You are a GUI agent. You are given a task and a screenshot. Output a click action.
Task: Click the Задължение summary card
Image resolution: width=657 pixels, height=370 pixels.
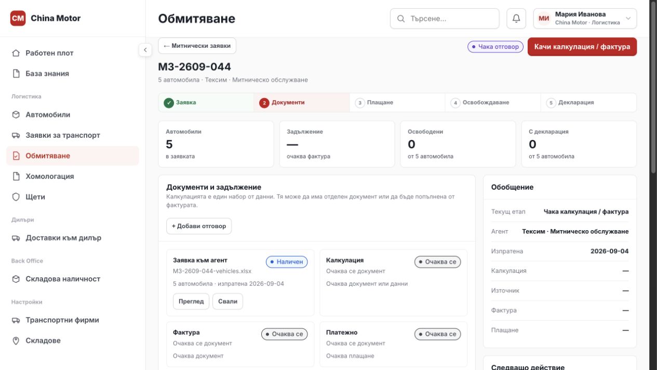(337, 144)
